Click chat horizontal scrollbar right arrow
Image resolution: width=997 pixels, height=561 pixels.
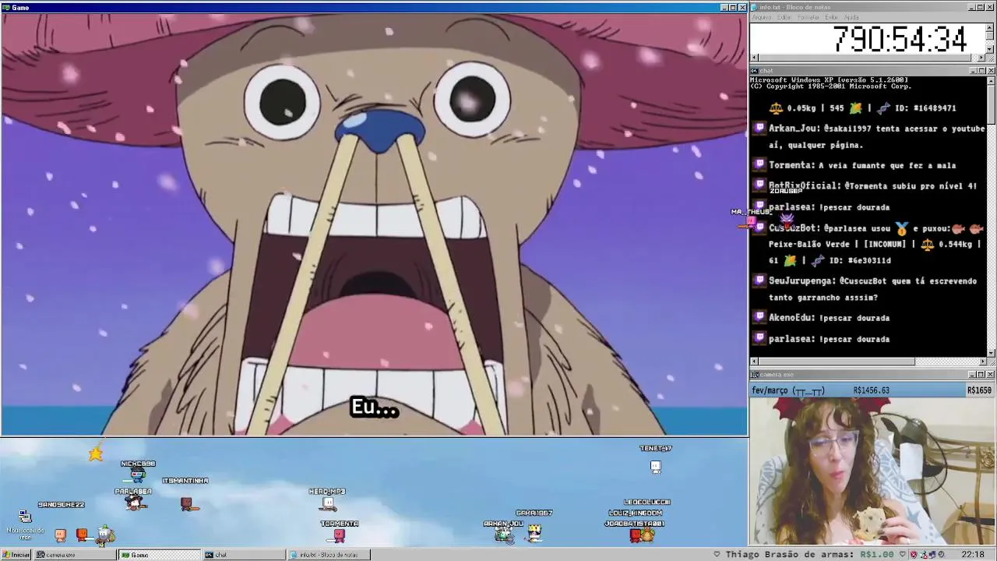click(x=982, y=362)
